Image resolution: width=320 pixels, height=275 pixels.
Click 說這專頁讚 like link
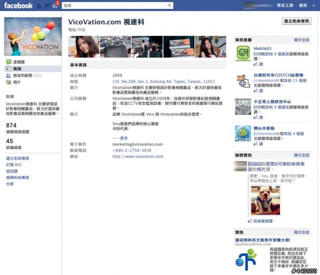point(262,221)
